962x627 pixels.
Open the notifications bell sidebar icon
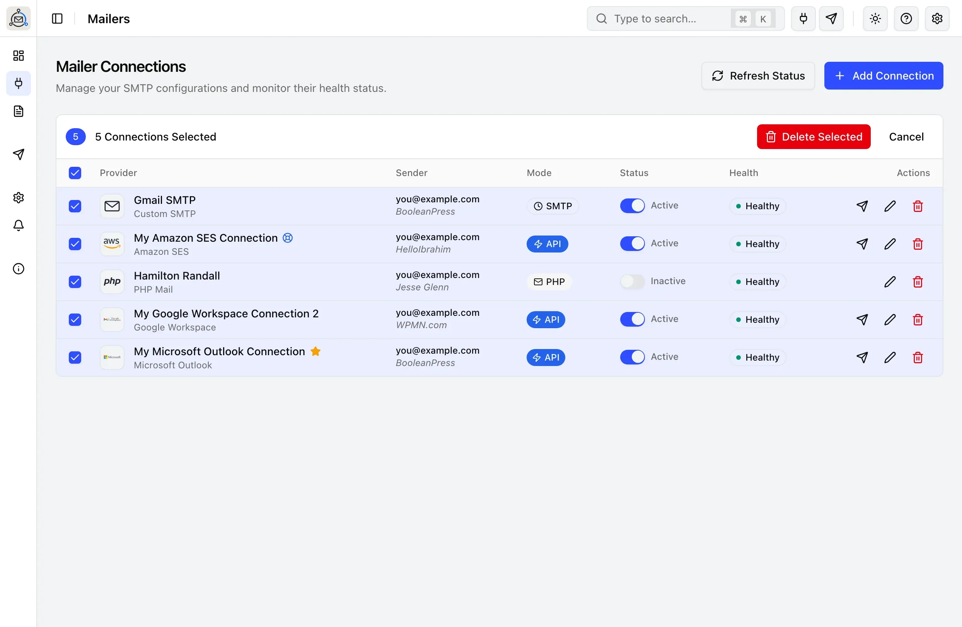19,225
